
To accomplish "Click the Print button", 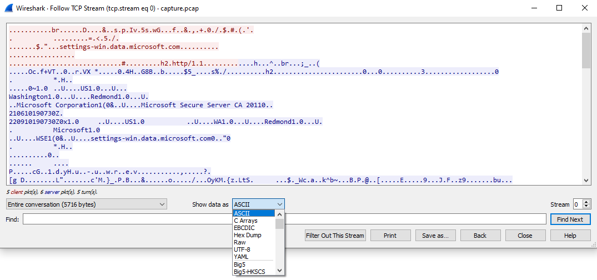I will pyautogui.click(x=390, y=236).
